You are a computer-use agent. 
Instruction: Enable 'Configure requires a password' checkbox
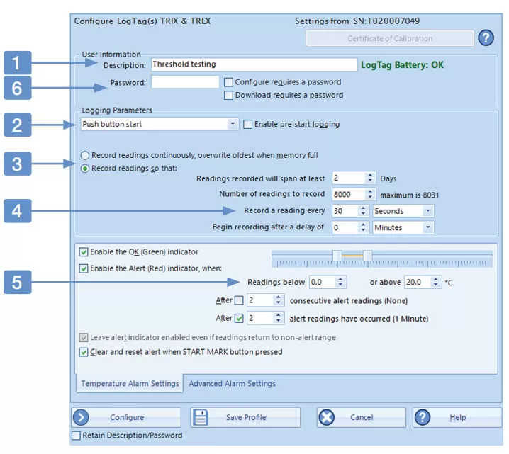pos(228,82)
